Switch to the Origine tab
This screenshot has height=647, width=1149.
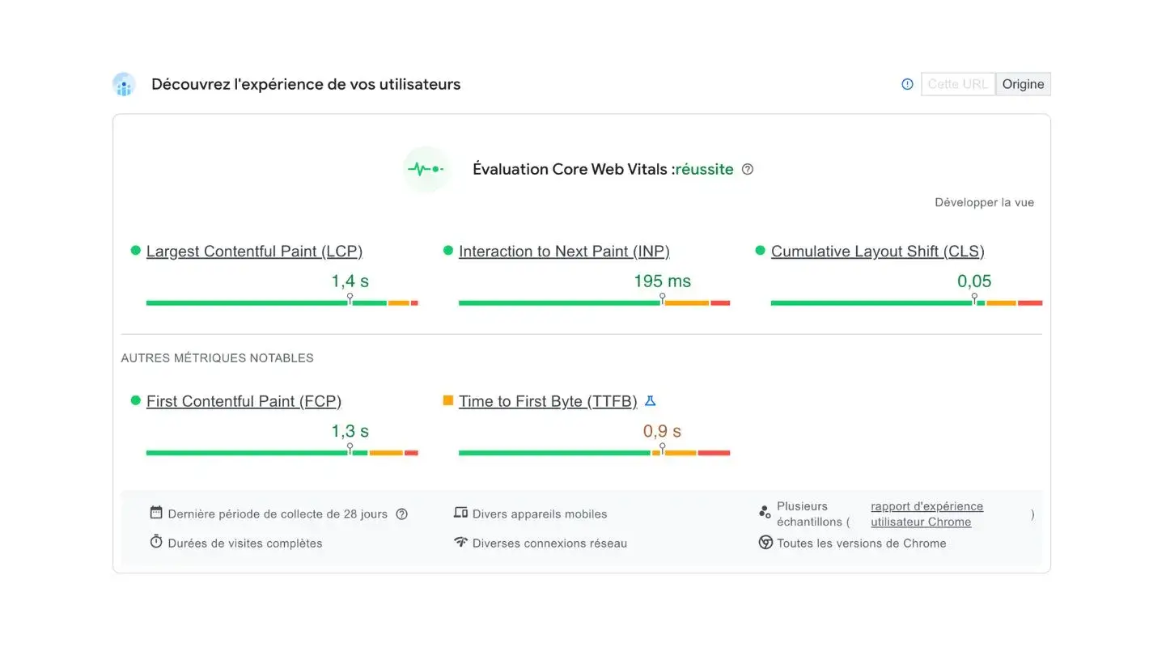[1023, 84]
